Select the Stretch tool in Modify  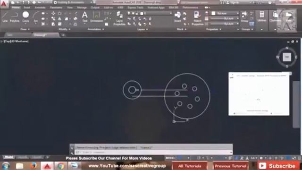(53, 24)
